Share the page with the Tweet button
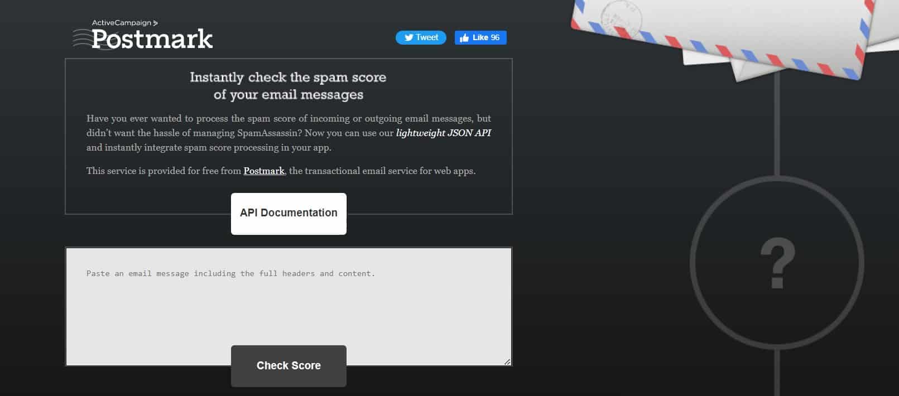This screenshot has width=899, height=396. (x=421, y=37)
